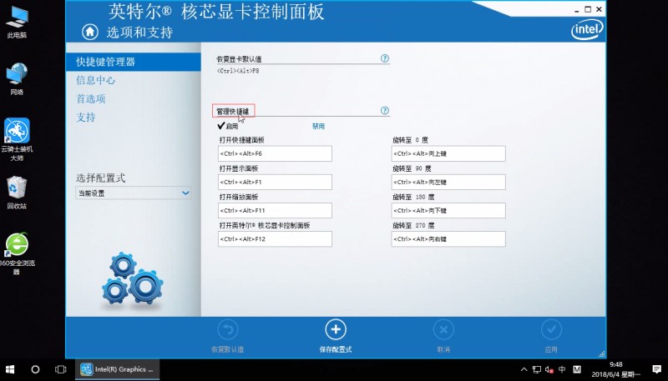Open the 信息中心 tab
668x381 pixels.
coord(95,80)
